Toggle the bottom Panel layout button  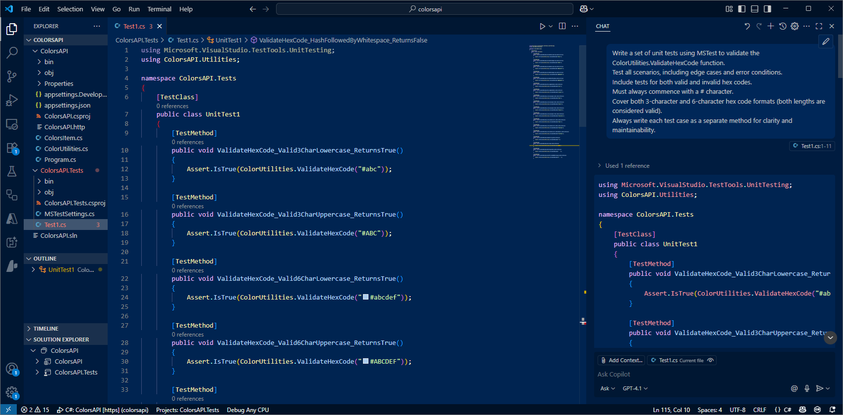click(x=755, y=9)
